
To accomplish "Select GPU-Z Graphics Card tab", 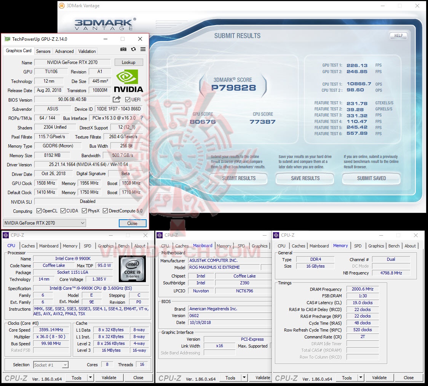I will [x=19, y=51].
